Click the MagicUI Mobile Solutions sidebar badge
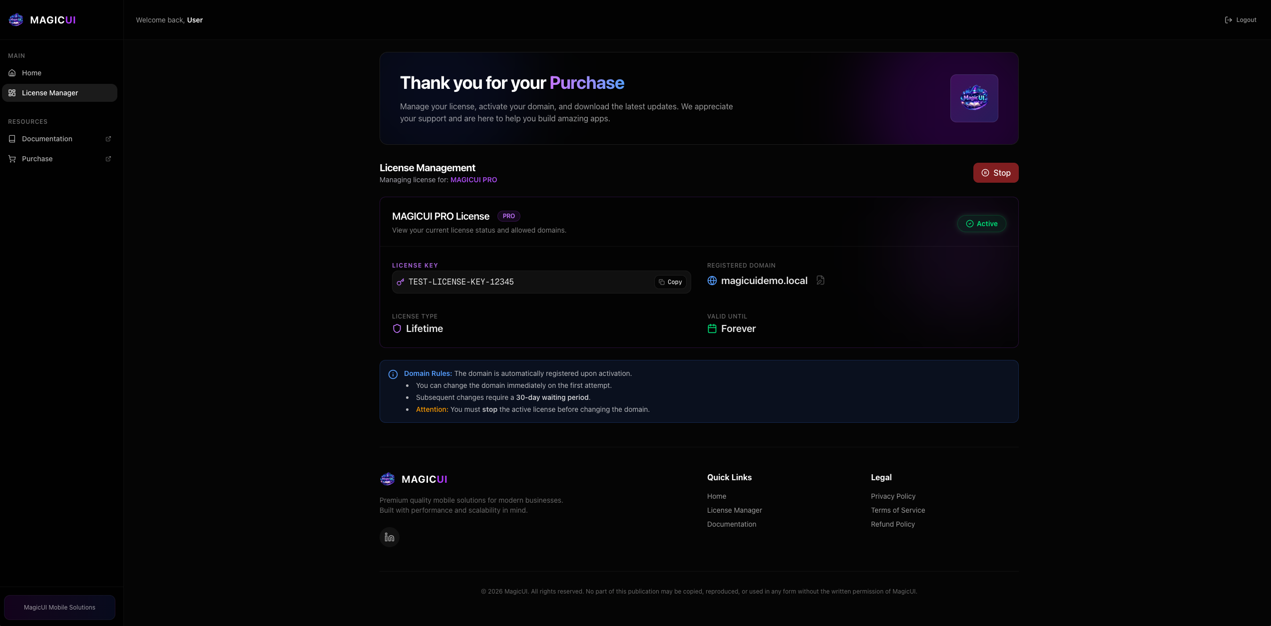The height and width of the screenshot is (626, 1271). click(59, 608)
